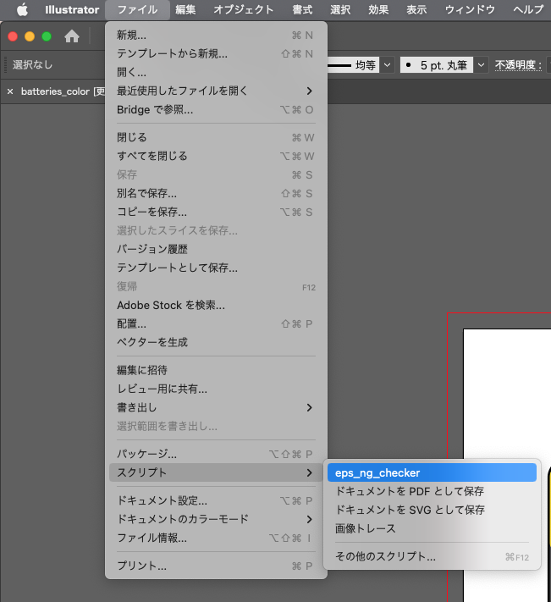Choose すべてを閉じる

pos(216,157)
